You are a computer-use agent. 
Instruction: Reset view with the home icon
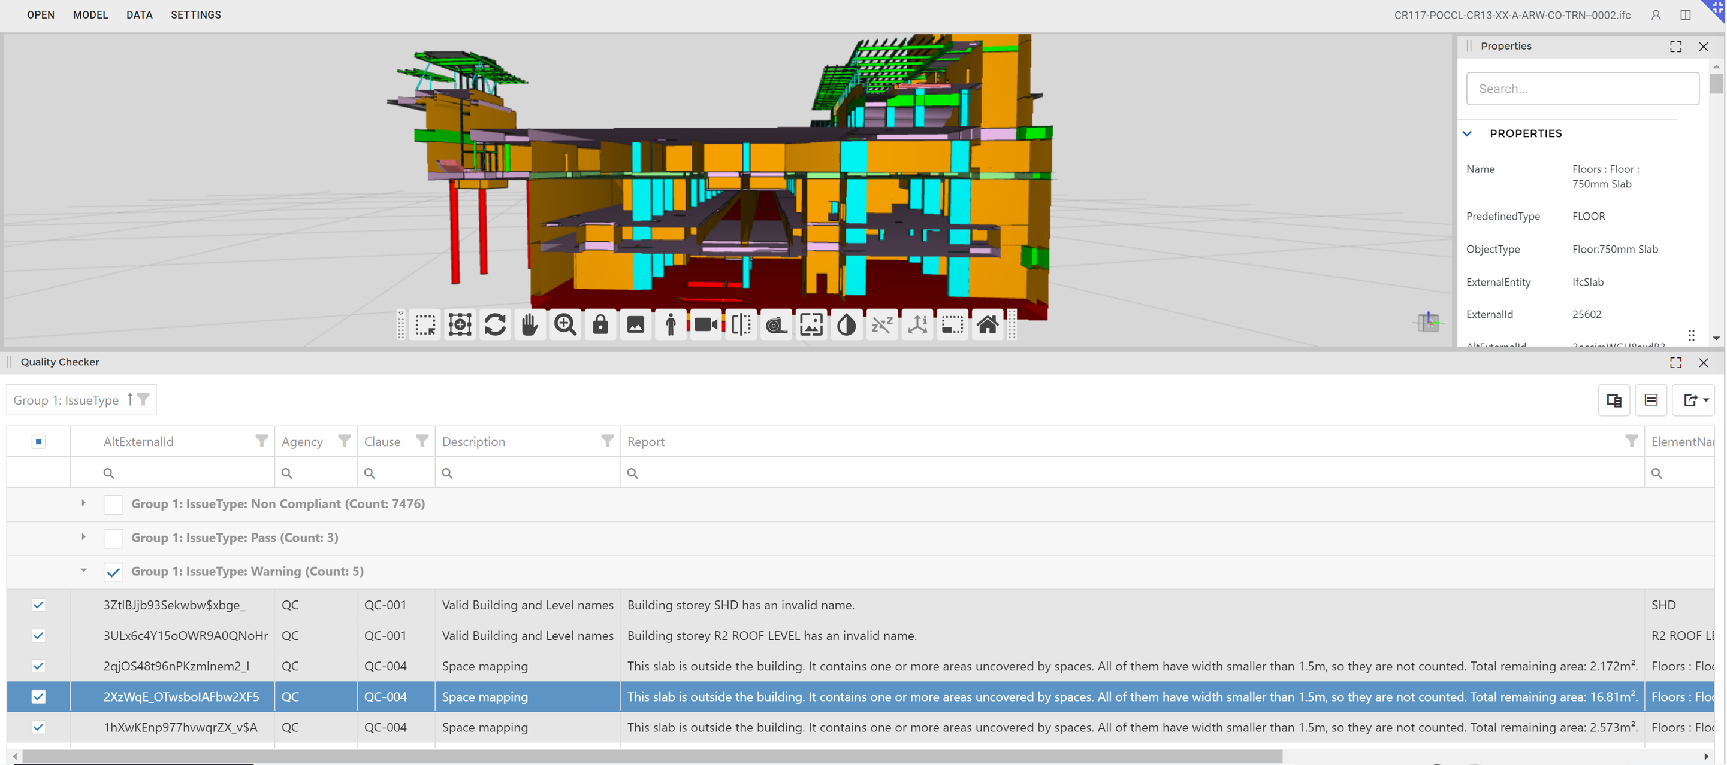(x=988, y=325)
